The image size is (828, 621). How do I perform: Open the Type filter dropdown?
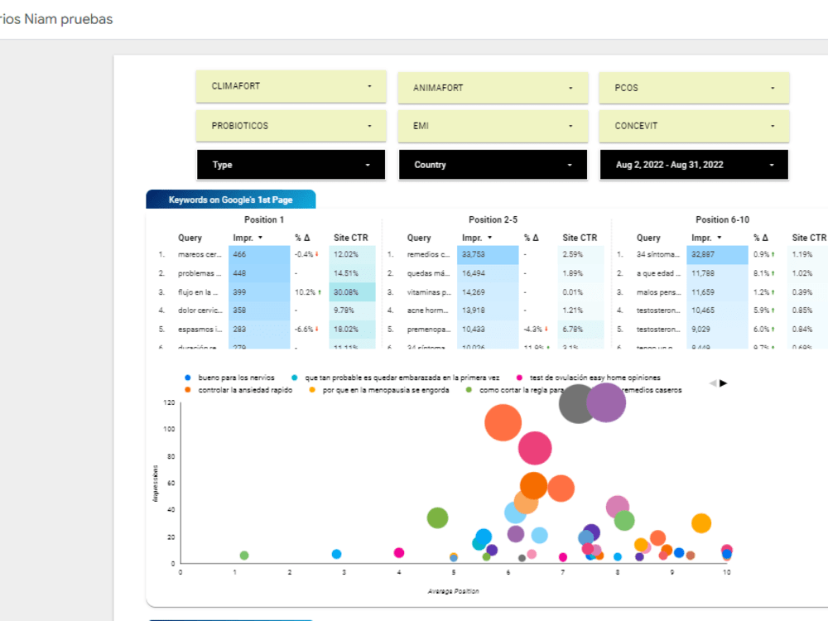pyautogui.click(x=291, y=165)
